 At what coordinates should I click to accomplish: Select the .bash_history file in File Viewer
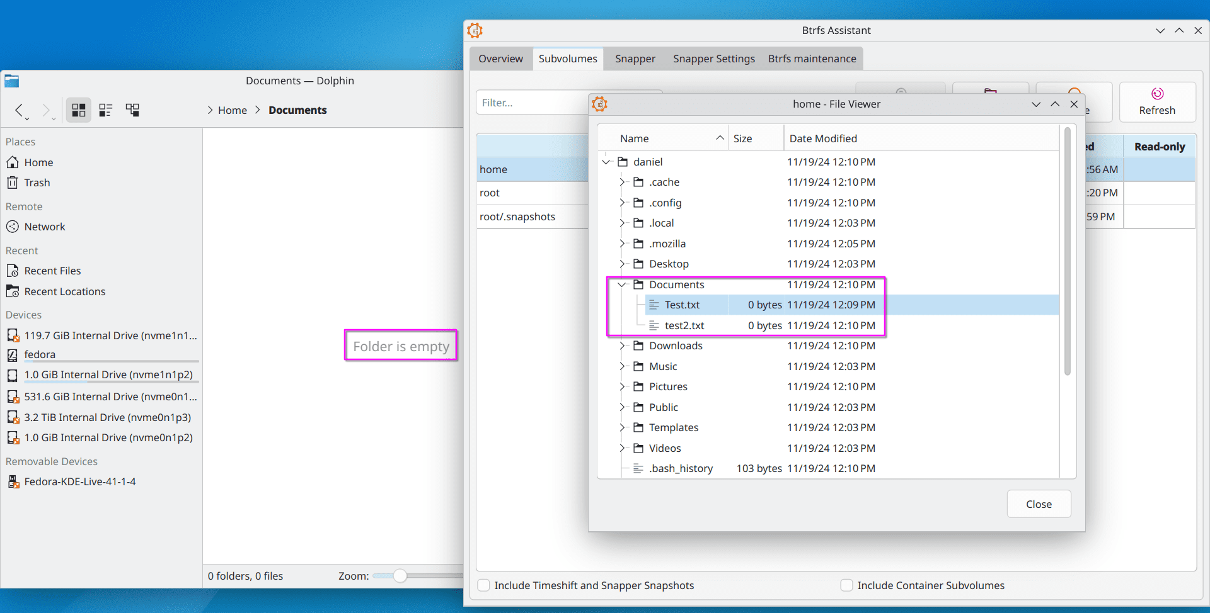tap(681, 468)
